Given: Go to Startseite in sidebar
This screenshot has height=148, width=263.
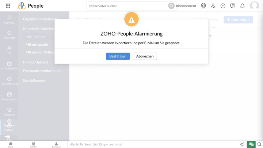Looking at the screenshot, I should pos(9,35).
